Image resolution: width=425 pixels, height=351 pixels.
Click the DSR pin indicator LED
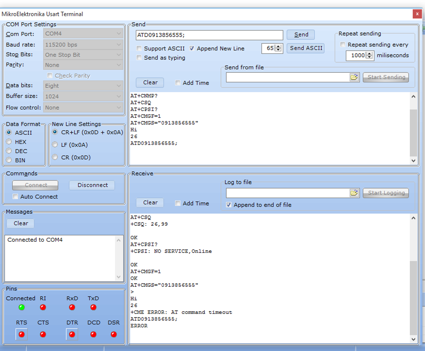113,334
